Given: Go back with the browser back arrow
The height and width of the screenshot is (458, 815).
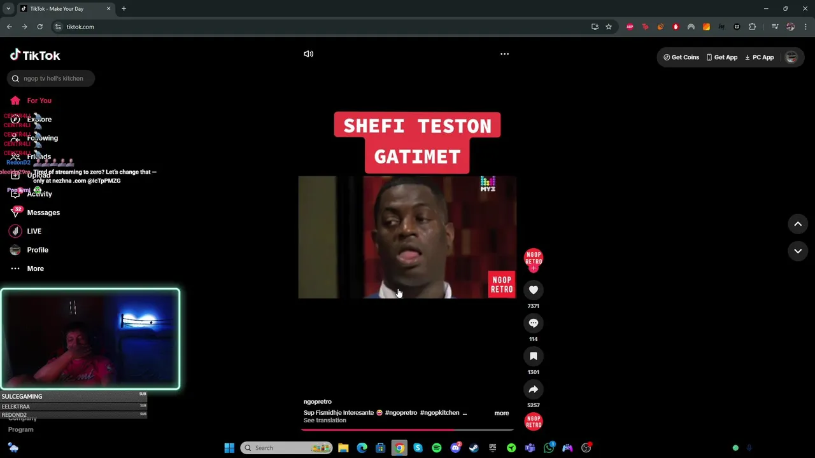Looking at the screenshot, I should pos(9,27).
